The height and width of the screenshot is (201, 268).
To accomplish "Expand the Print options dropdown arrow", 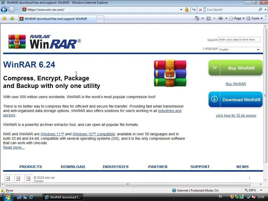I will point(226,18).
